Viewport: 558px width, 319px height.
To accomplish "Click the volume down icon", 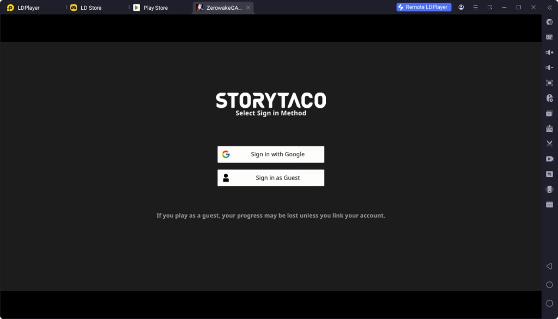I will point(549,68).
